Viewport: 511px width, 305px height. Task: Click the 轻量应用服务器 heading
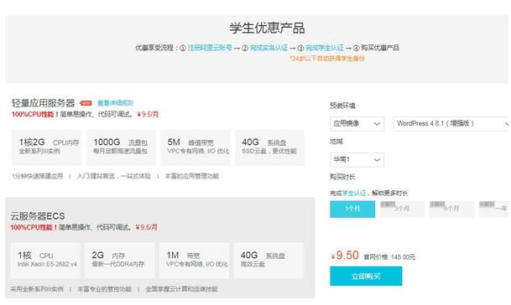[44, 103]
